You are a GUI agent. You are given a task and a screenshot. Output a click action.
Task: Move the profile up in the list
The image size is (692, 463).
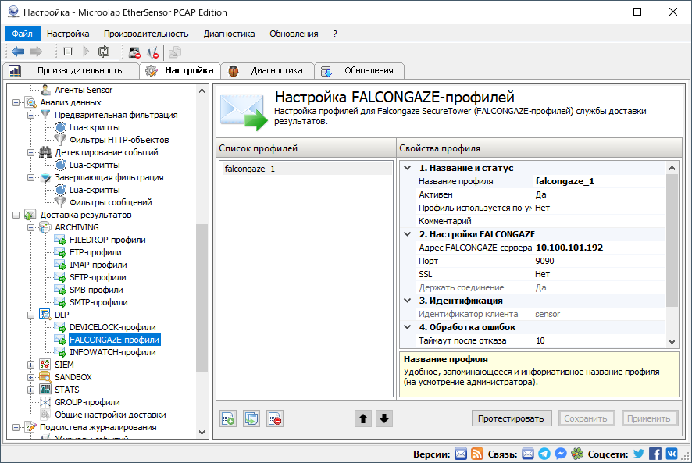(363, 418)
